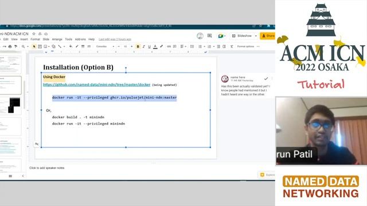
Task: Click the Bulleted list icon
Action: click(x=209, y=46)
